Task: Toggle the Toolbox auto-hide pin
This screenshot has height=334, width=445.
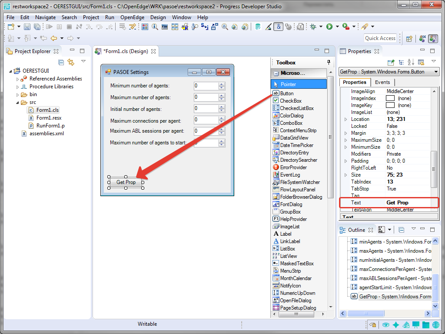Action: pos(329,63)
